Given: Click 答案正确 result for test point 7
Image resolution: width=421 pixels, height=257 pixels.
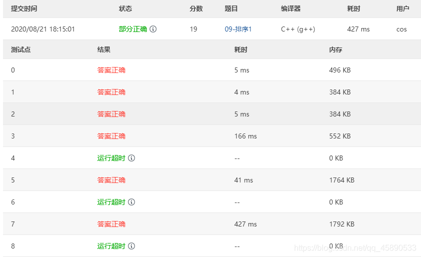Looking at the screenshot, I should [x=111, y=224].
